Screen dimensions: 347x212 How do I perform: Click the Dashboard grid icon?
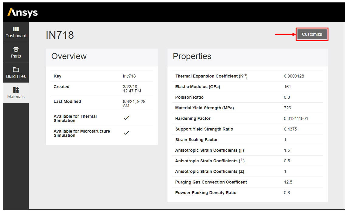16,29
